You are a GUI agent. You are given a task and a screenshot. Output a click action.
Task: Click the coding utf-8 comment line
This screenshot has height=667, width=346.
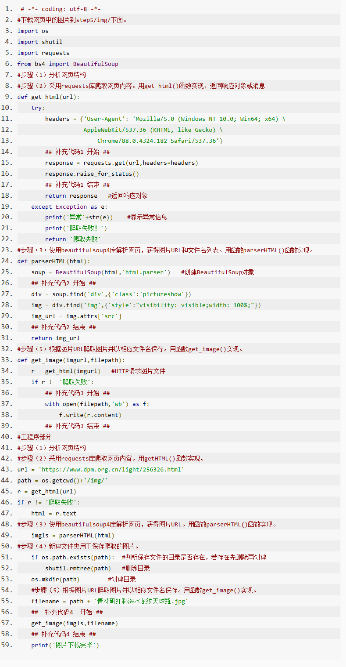(x=61, y=9)
